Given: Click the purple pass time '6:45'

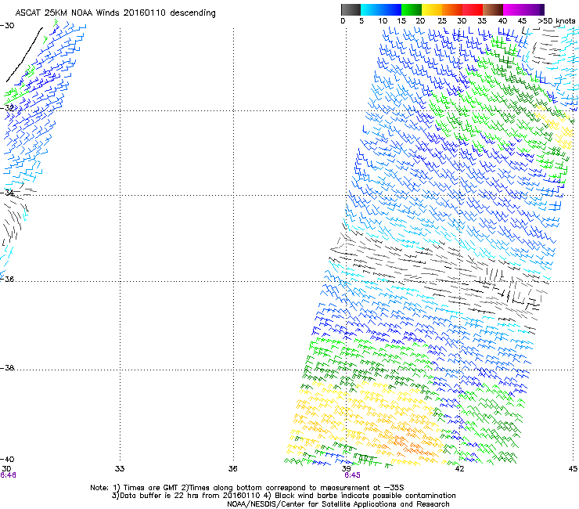Looking at the screenshot, I should coord(352,475).
